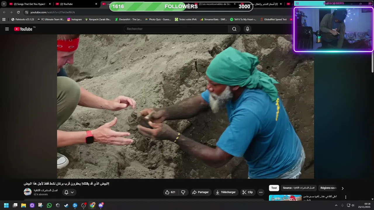This screenshot has width=374, height=210.
Task: Like the video (621 likes)
Action: (170, 192)
